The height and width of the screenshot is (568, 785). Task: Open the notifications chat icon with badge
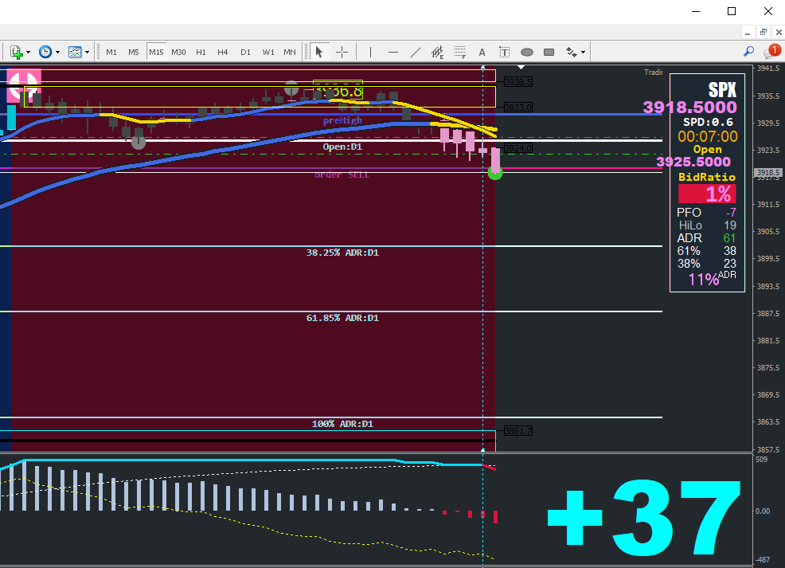(771, 51)
